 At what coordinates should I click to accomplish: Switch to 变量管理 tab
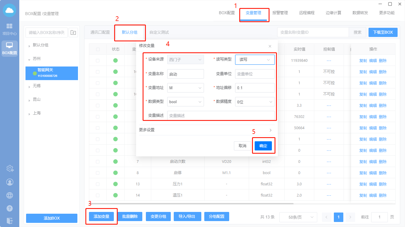253,13
